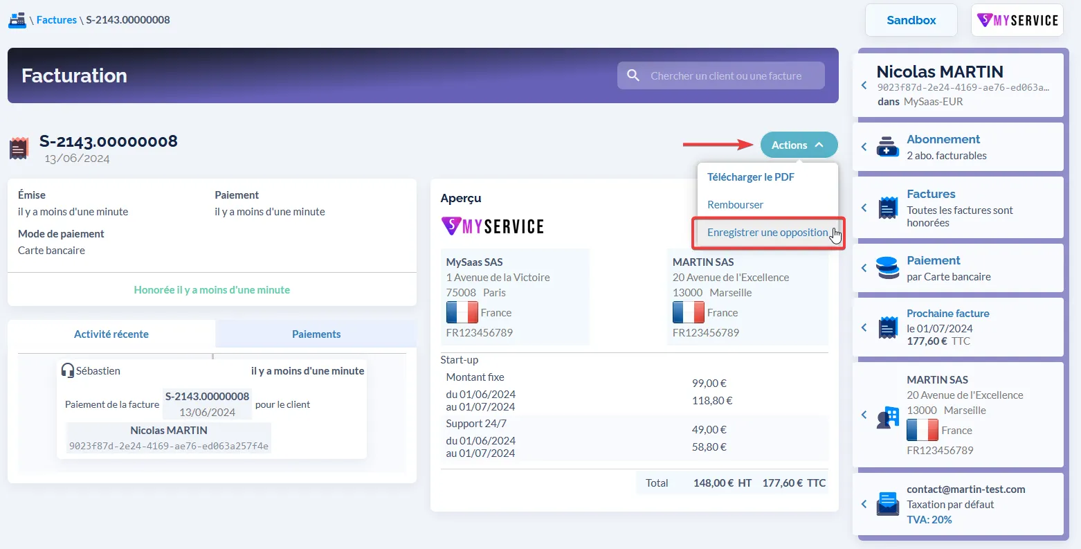This screenshot has height=549, width=1081.
Task: Click the Prochaine facture document icon
Action: coord(888,327)
